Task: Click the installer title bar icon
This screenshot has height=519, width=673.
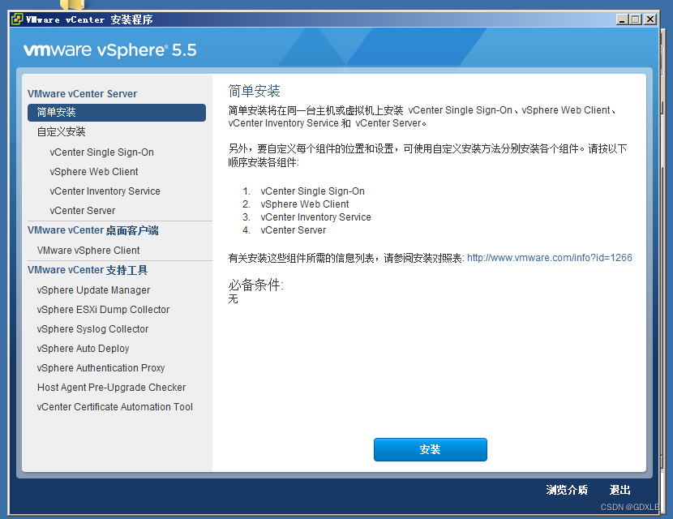Action: pyautogui.click(x=17, y=19)
